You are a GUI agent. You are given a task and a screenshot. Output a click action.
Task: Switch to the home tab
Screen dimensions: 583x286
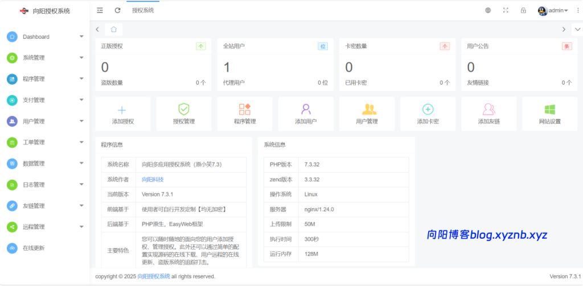[x=114, y=29]
